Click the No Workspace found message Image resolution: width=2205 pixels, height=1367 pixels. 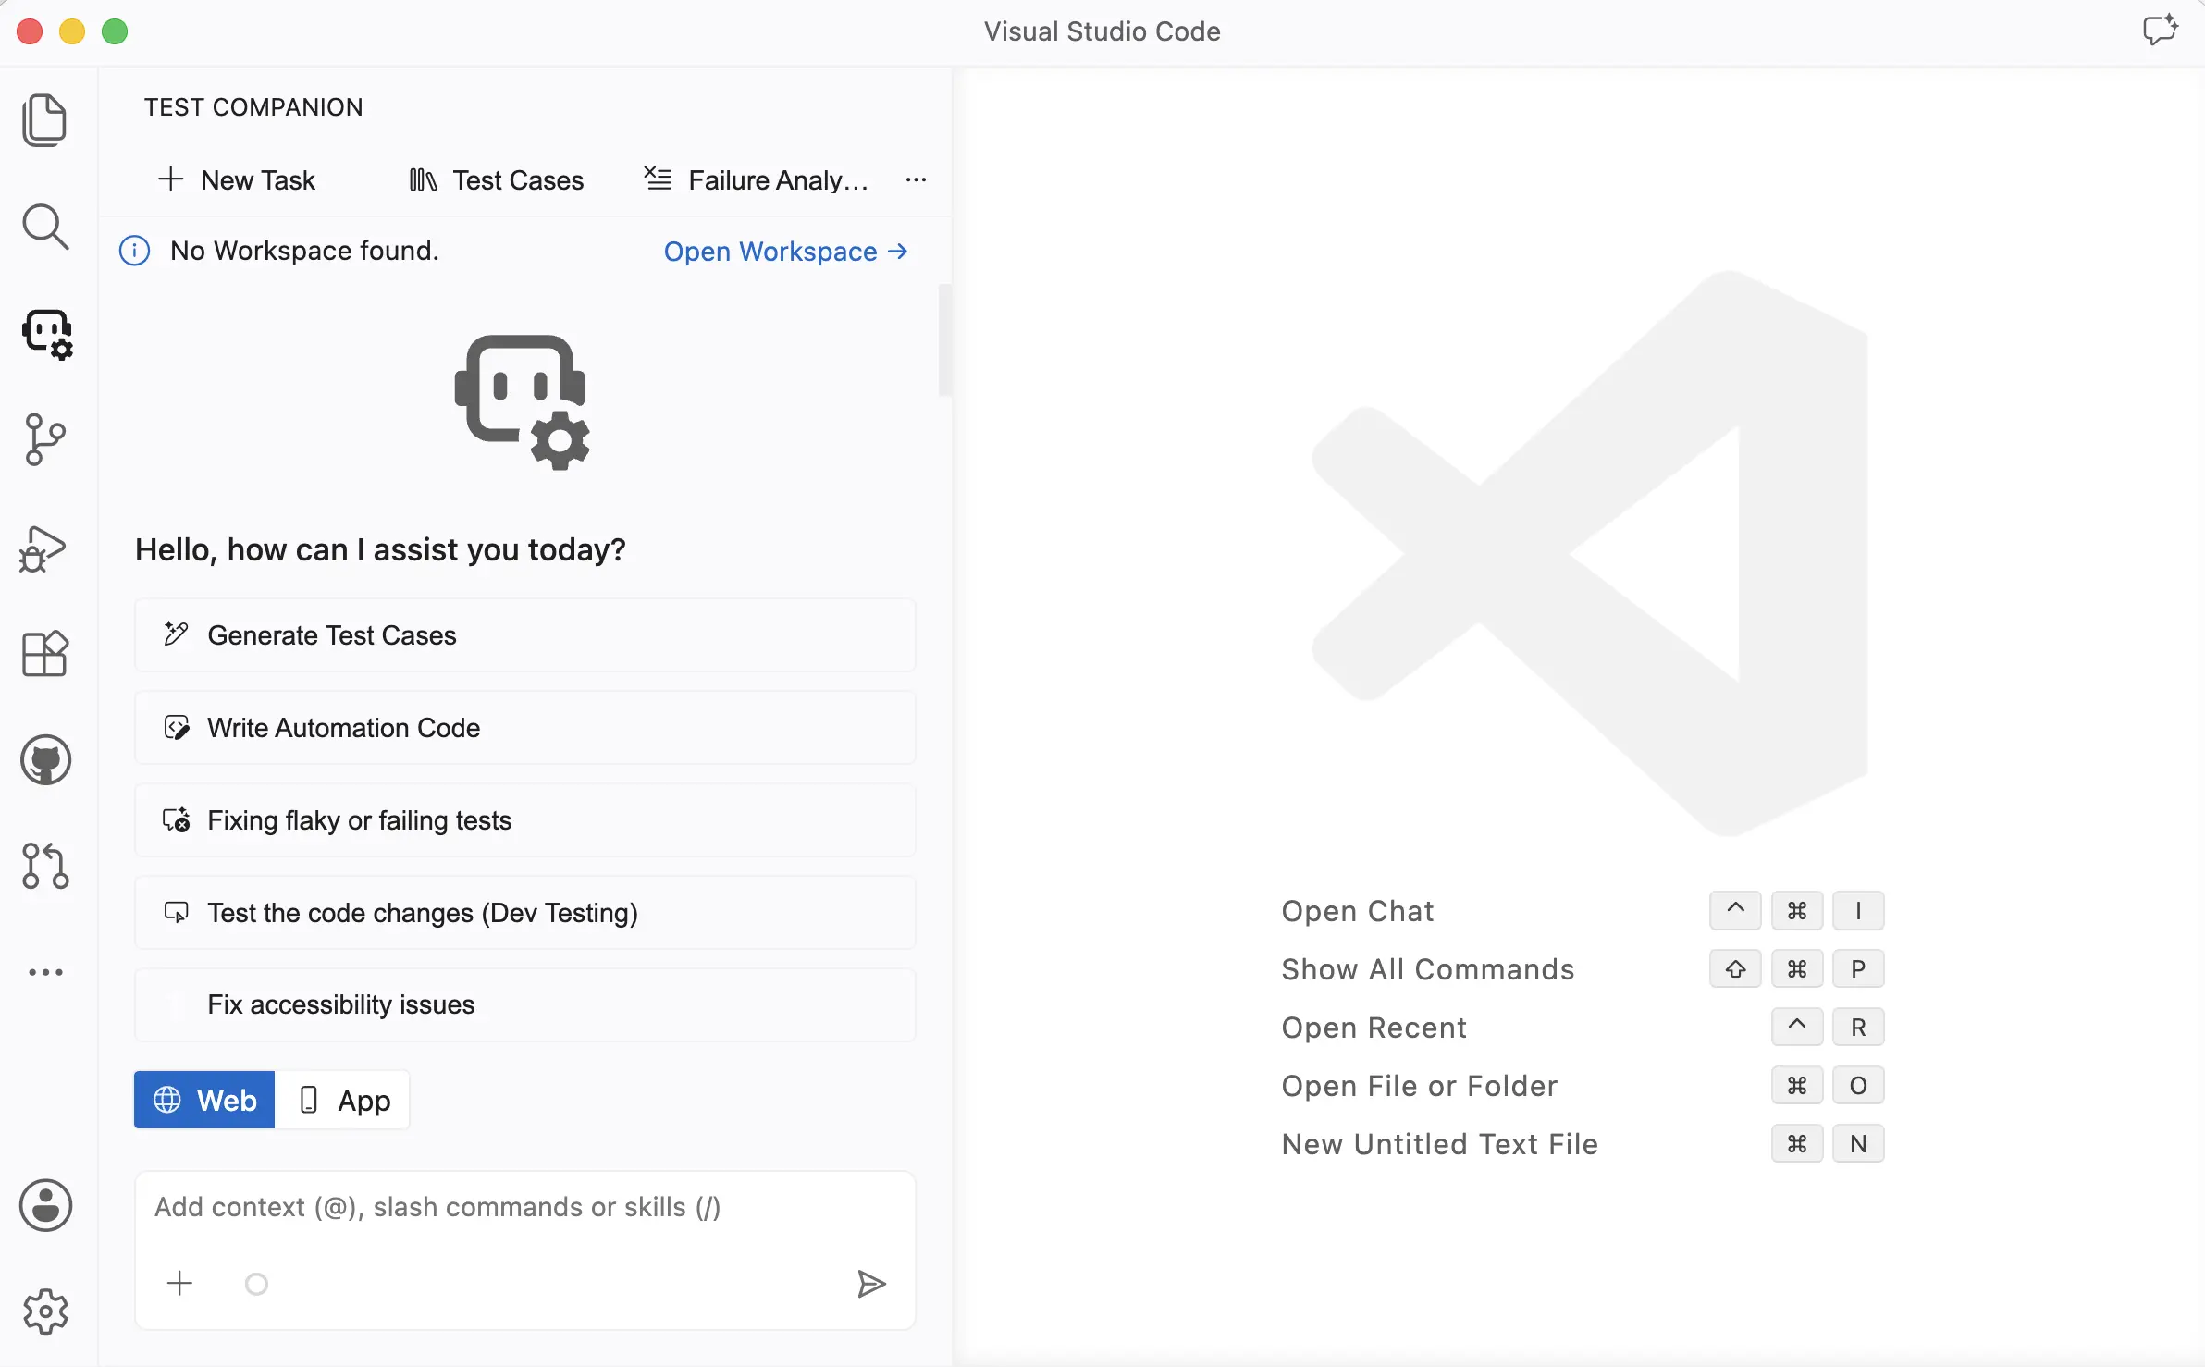(x=305, y=251)
